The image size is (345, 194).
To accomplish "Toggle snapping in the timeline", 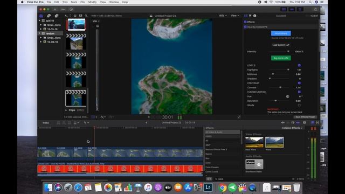I will click(298, 122).
